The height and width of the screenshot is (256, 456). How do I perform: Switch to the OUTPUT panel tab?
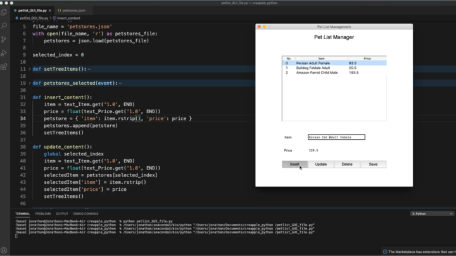click(x=62, y=214)
